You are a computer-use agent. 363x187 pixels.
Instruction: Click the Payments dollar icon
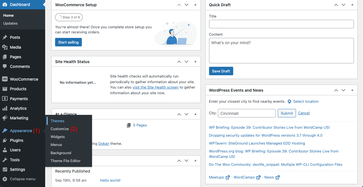click(5, 99)
